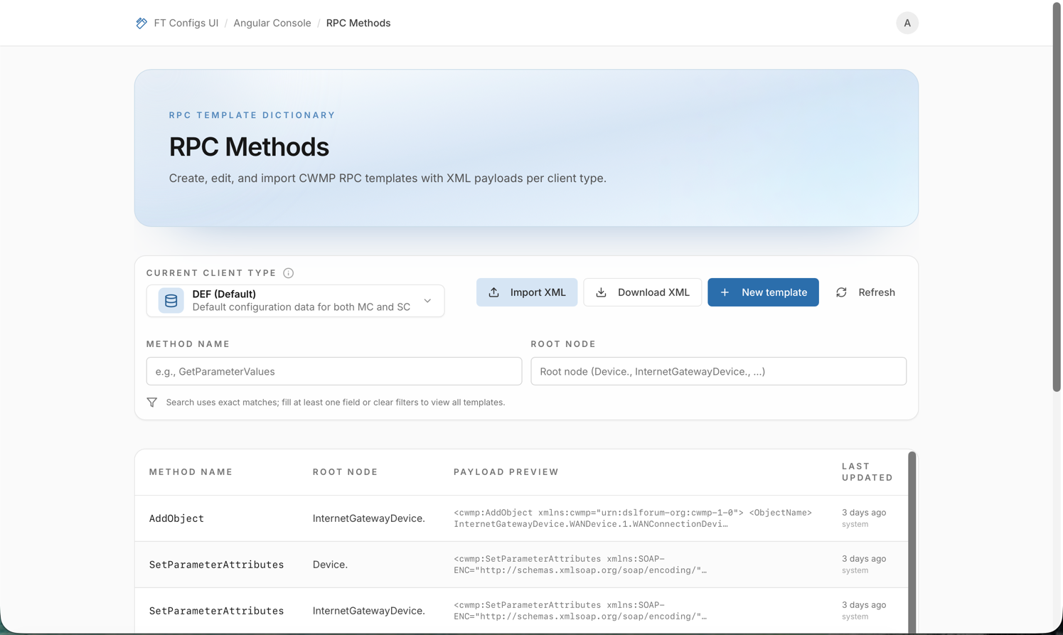Select SetParameterAttributes row with InternetGatewayDevice. root
Screen dimensions: 1063x635
[x=521, y=610]
